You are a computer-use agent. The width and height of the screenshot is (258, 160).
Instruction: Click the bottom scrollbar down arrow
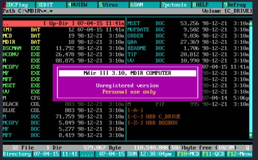251,135
